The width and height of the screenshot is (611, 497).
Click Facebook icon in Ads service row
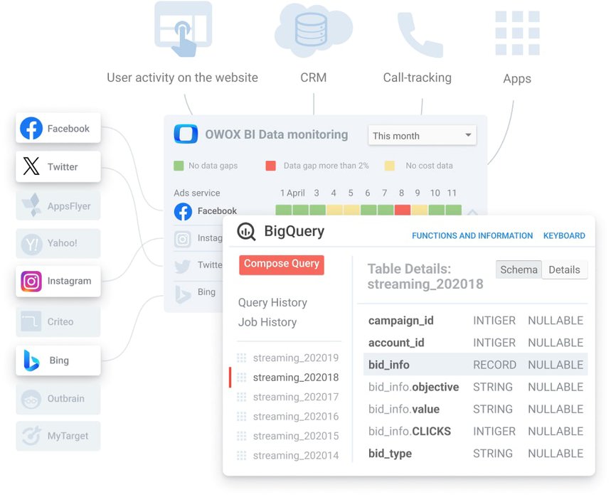[183, 211]
